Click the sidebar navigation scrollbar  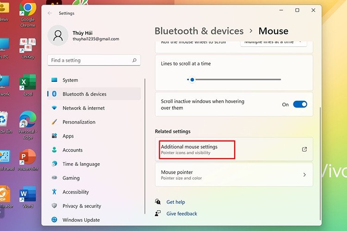(145, 146)
